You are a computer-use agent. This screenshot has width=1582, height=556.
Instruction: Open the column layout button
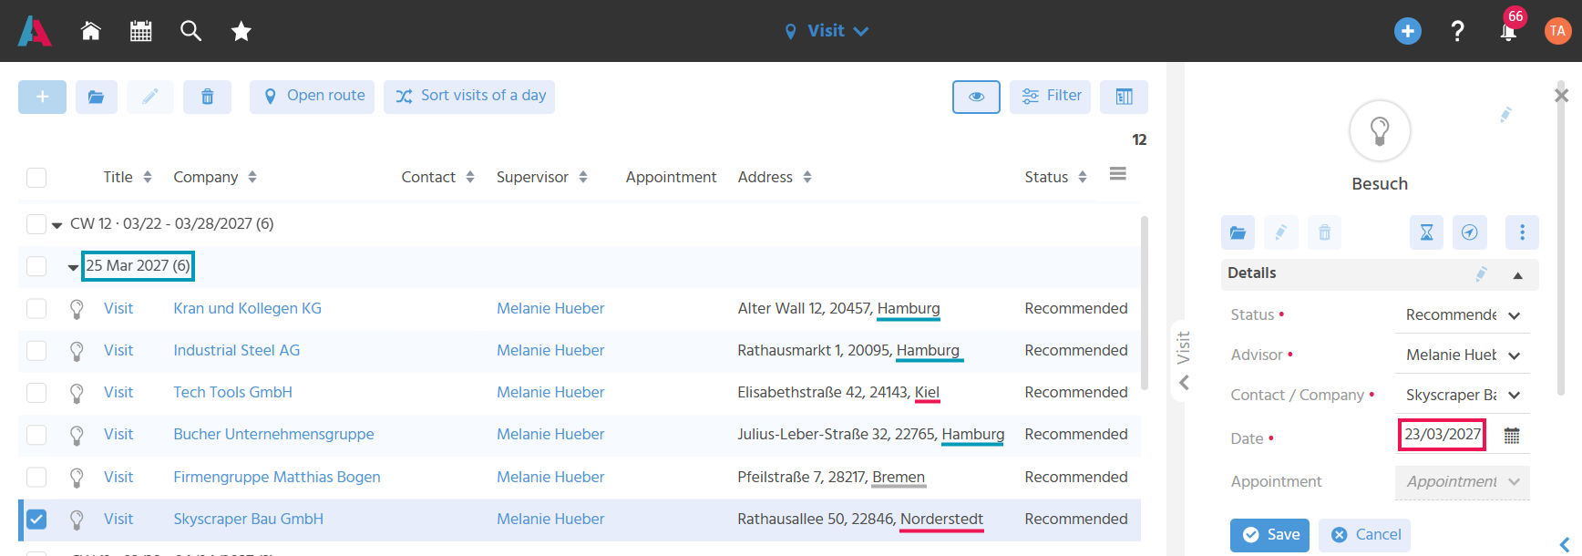(x=1124, y=97)
